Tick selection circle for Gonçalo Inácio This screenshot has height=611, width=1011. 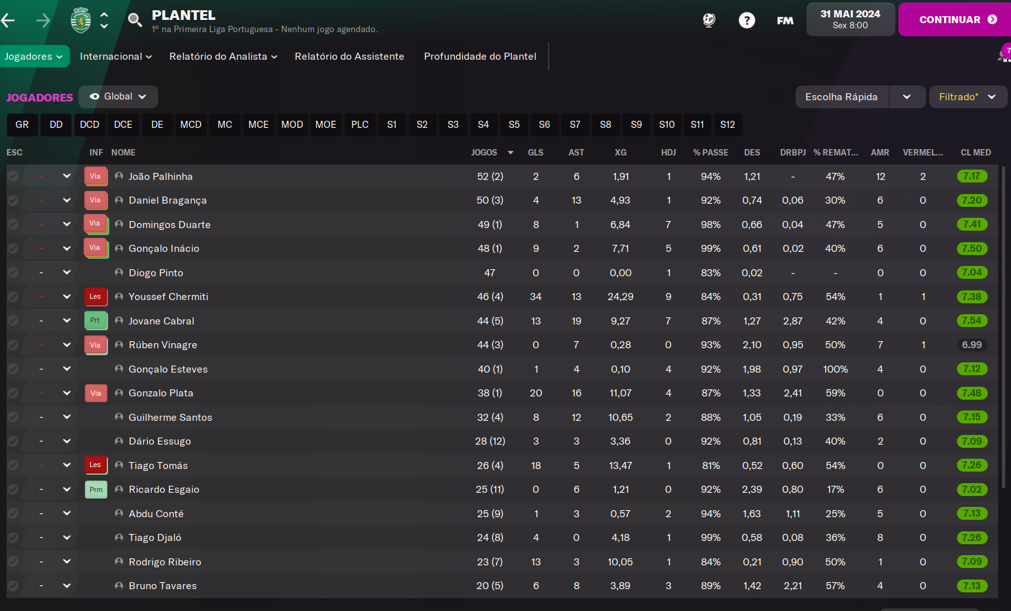(x=13, y=248)
